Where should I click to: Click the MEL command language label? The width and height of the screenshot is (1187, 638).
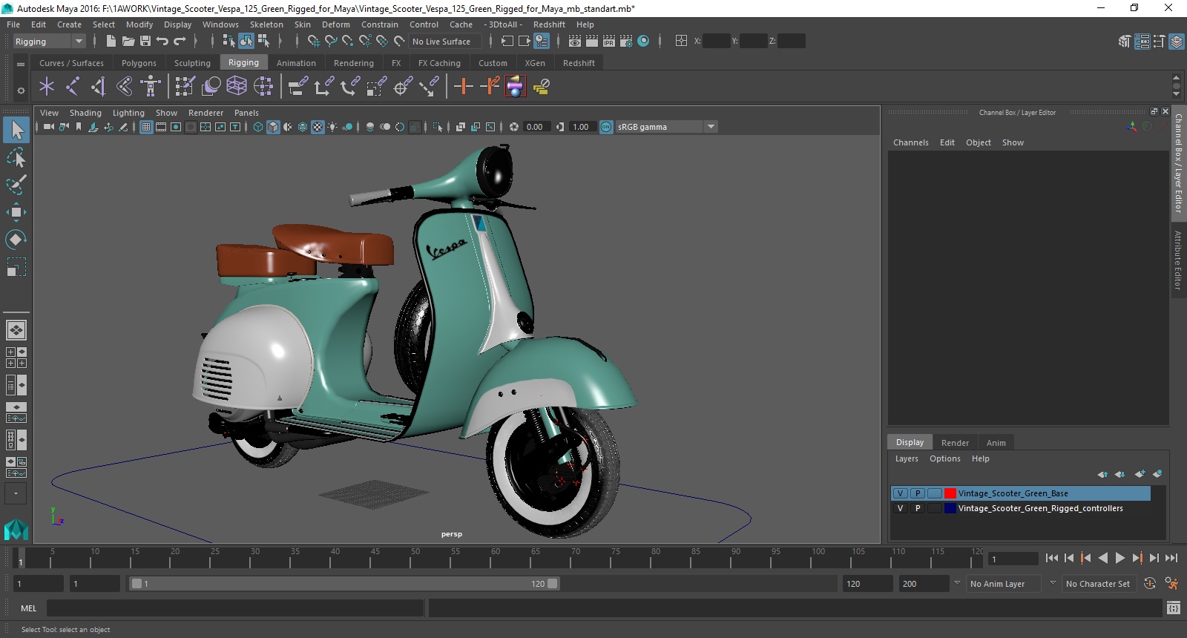28,608
